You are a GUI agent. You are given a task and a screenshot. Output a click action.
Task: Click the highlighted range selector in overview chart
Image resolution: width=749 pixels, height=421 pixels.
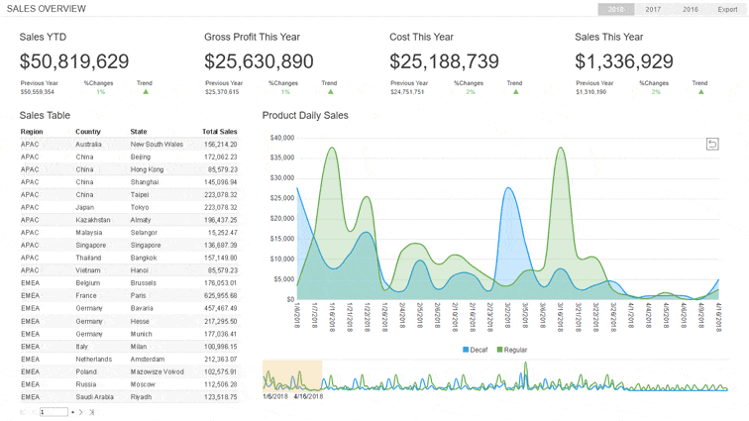click(292, 375)
